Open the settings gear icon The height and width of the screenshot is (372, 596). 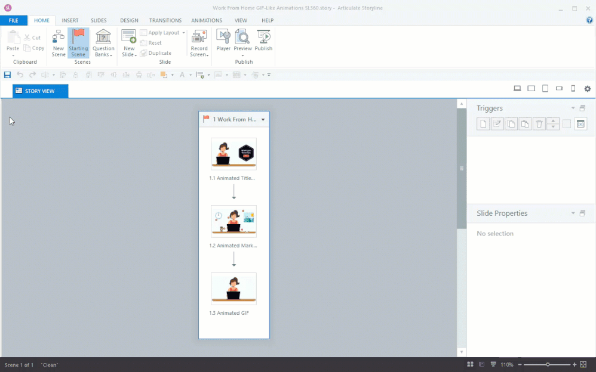click(587, 88)
